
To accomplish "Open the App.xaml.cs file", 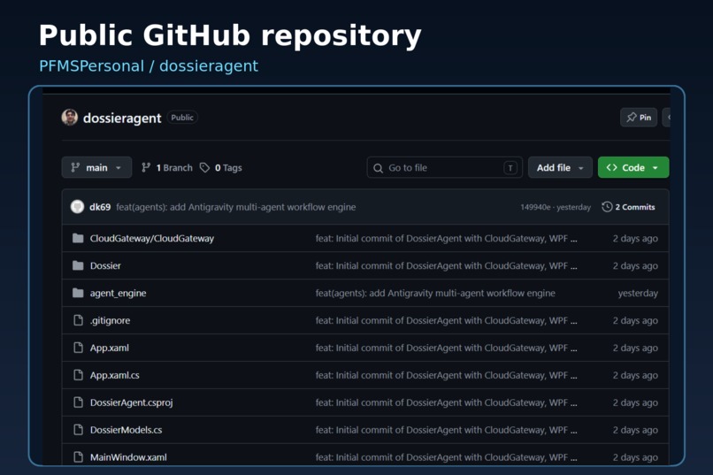I will 115,375.
